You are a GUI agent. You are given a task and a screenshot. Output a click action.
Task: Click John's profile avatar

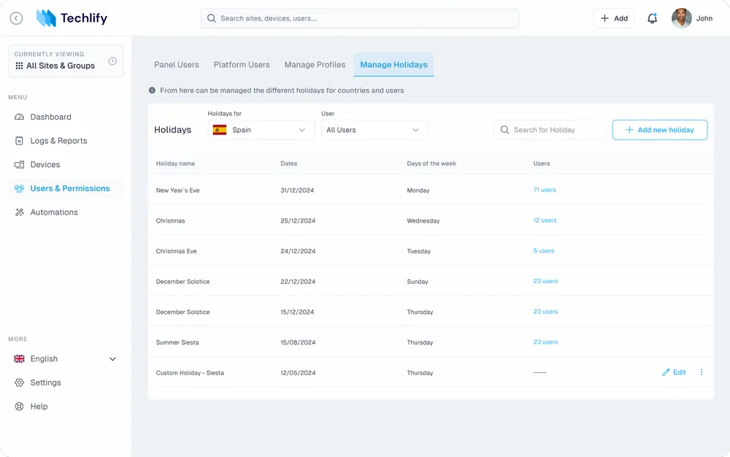coord(682,18)
